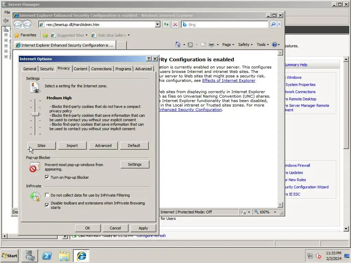Viewport: 351px width, 263px height.
Task: Toggle Turn on Pop-up Blocker checkbox
Action: [47, 177]
